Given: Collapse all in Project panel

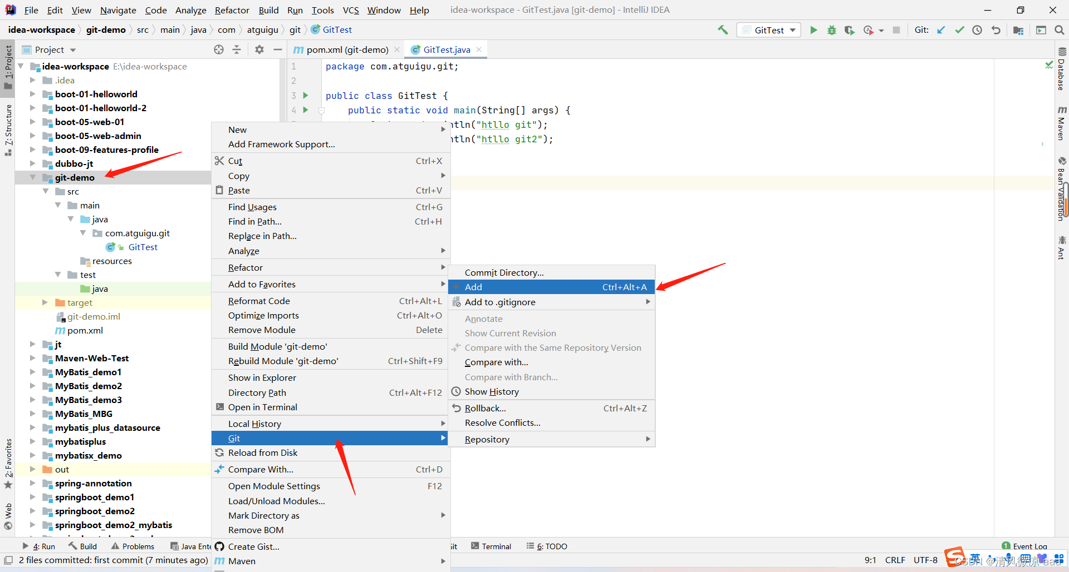Looking at the screenshot, I should pos(237,49).
